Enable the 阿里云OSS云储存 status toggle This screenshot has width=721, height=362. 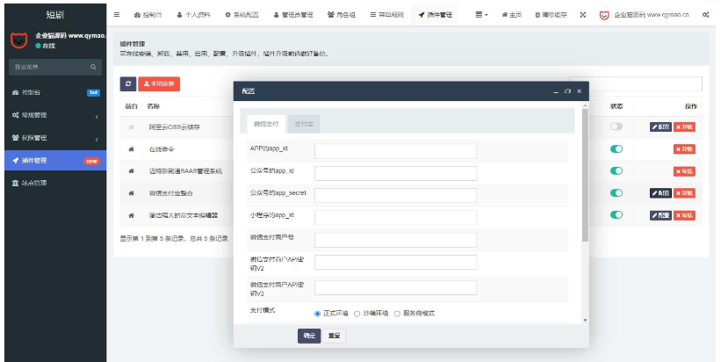616,127
